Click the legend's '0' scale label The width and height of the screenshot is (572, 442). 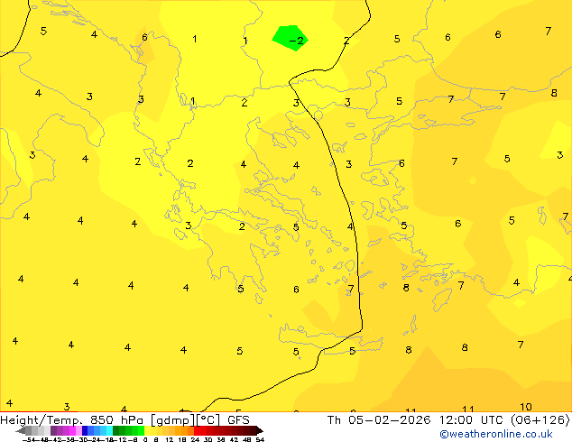coord(145,439)
